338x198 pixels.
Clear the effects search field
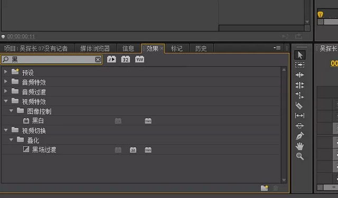98,60
